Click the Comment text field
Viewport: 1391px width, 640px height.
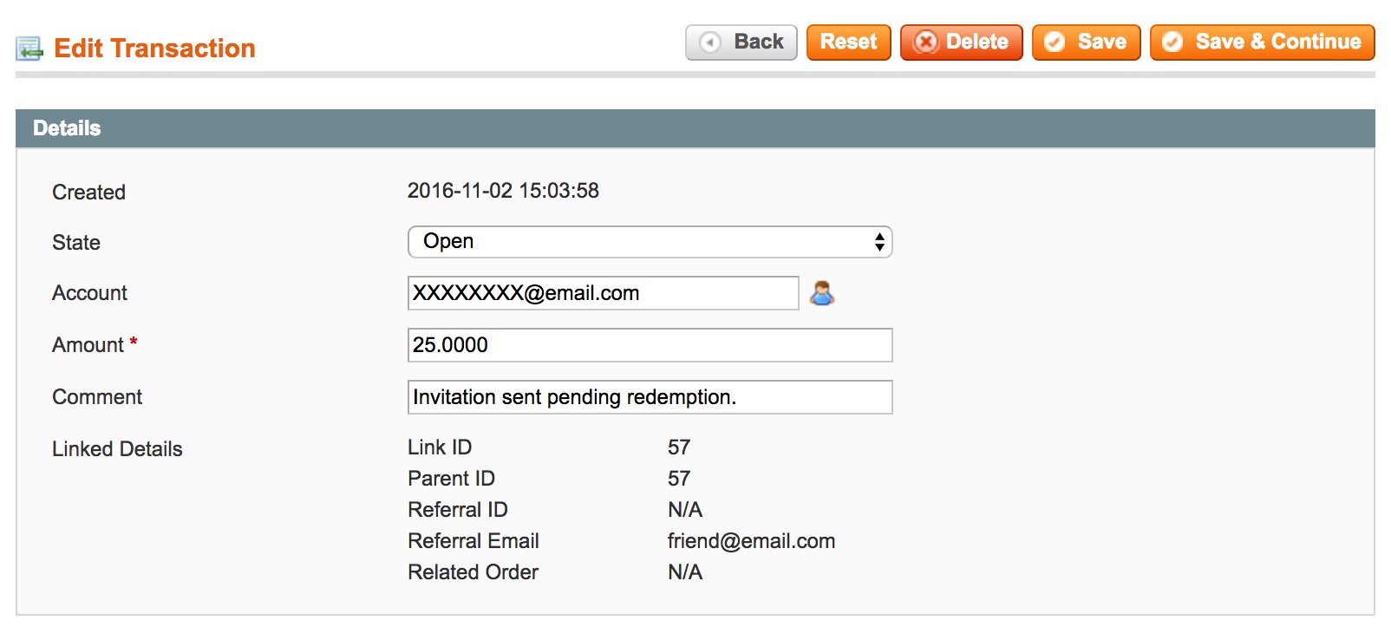pyautogui.click(x=650, y=397)
